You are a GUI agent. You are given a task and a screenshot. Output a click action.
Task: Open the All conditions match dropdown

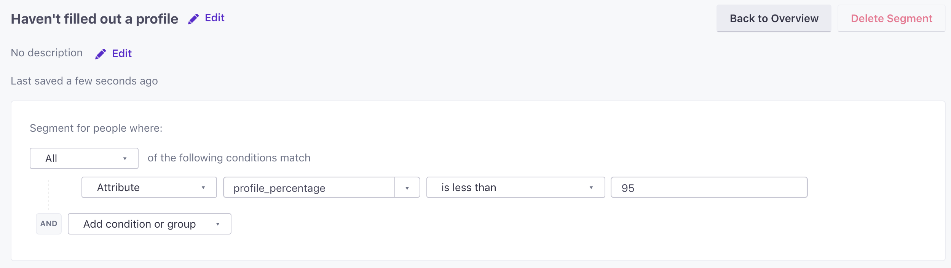(x=84, y=158)
